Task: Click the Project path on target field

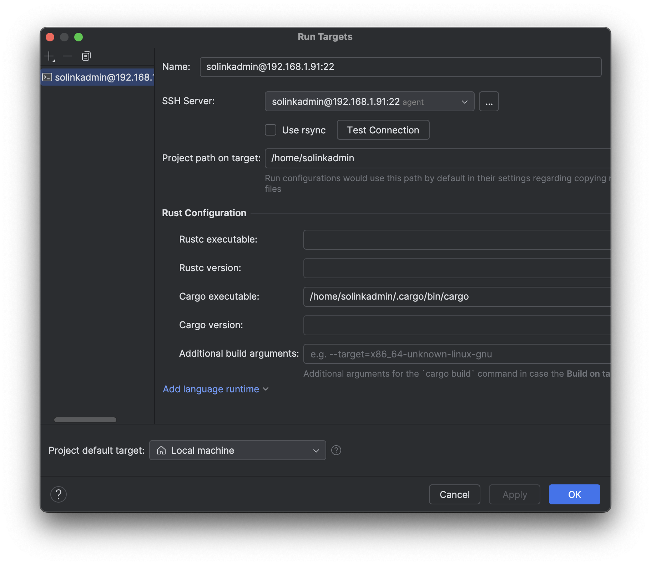Action: pyautogui.click(x=437, y=158)
